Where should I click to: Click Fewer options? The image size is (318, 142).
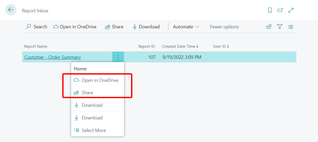tap(224, 27)
